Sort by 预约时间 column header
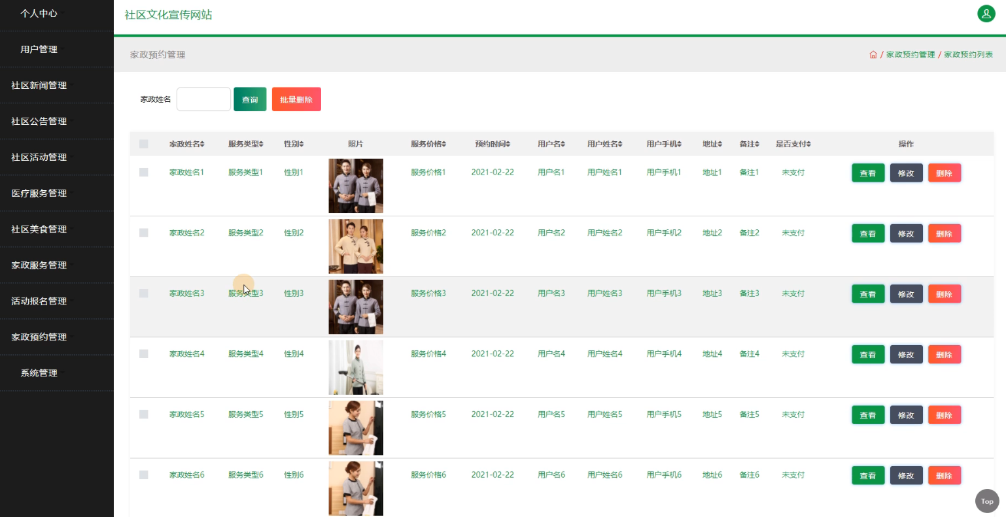The height and width of the screenshot is (517, 1006). [493, 144]
